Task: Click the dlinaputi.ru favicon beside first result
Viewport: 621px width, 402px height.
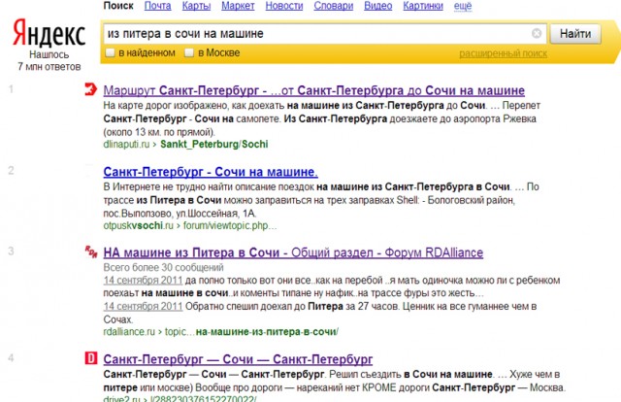Action: point(90,89)
